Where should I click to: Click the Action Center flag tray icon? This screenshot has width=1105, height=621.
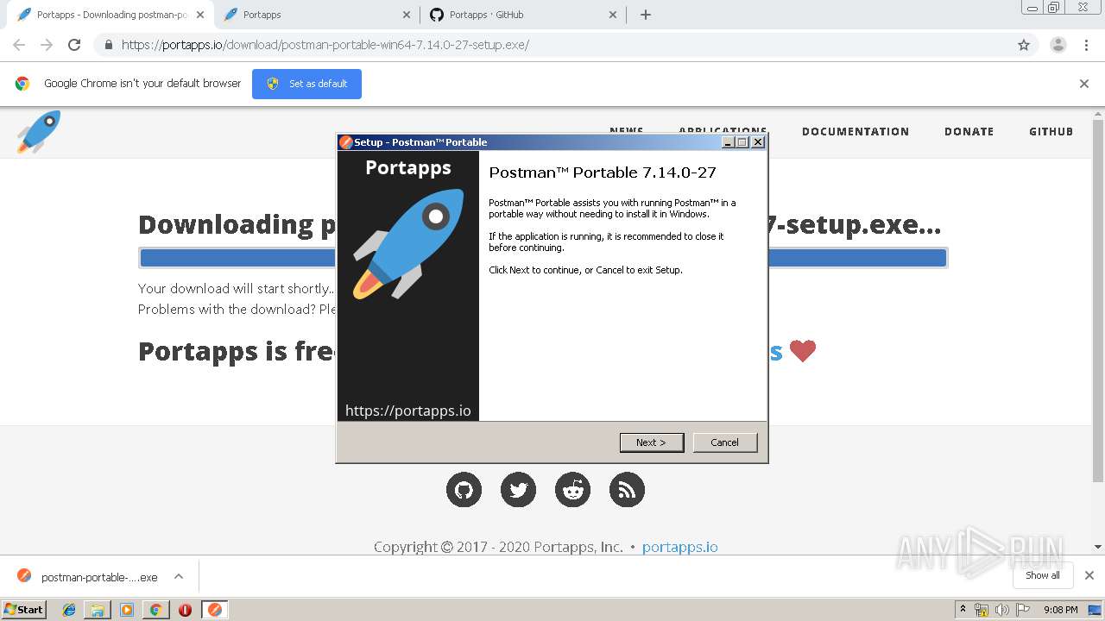pos(1023,610)
